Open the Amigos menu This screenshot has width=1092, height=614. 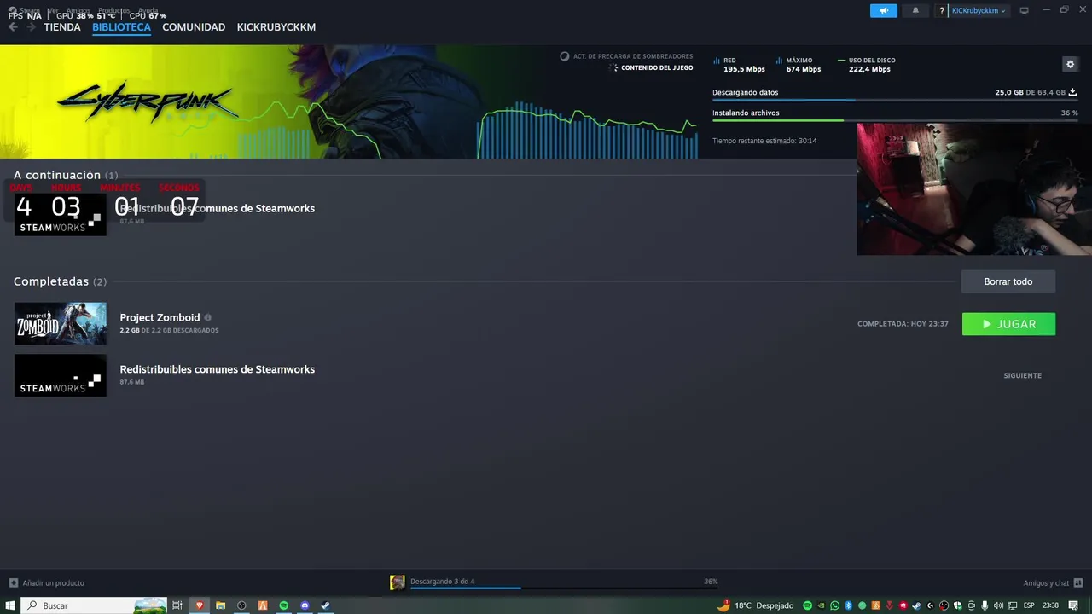(x=78, y=10)
